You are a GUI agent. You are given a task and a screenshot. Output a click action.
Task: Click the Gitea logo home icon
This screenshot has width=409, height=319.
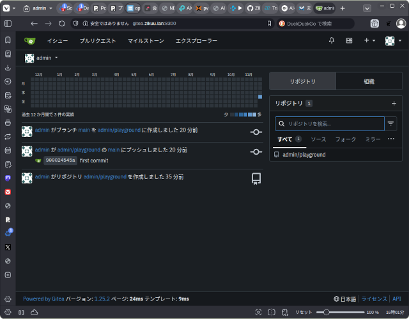click(29, 41)
